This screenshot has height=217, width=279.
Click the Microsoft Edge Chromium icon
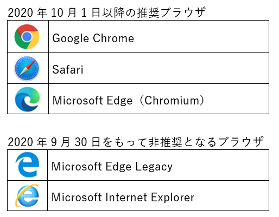pyautogui.click(x=27, y=99)
